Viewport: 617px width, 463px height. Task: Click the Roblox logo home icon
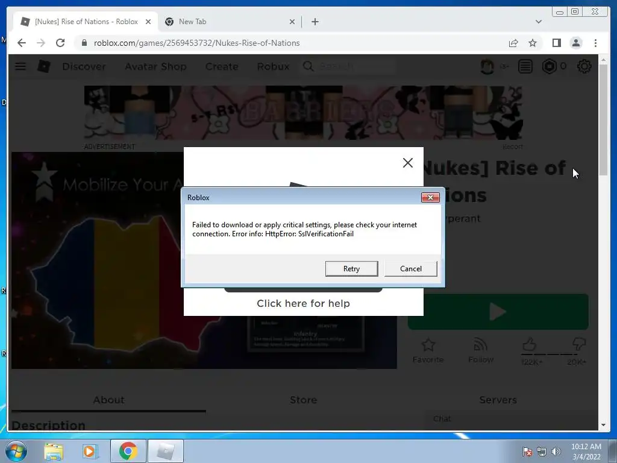pos(43,66)
